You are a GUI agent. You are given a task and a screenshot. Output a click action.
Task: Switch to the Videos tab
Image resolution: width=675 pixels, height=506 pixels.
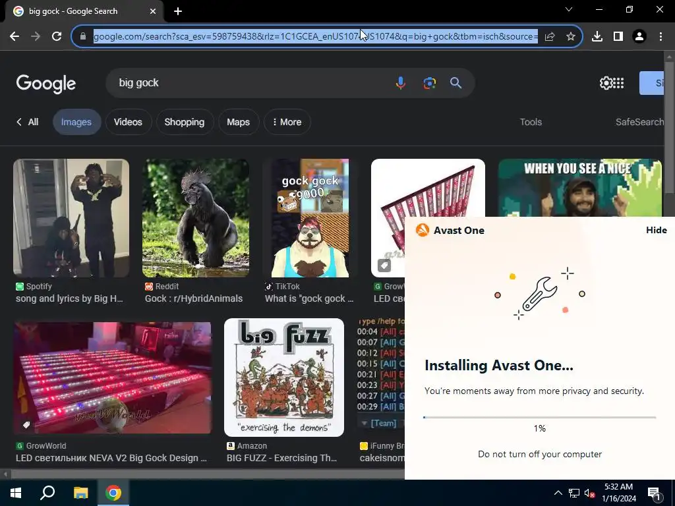pyautogui.click(x=128, y=122)
